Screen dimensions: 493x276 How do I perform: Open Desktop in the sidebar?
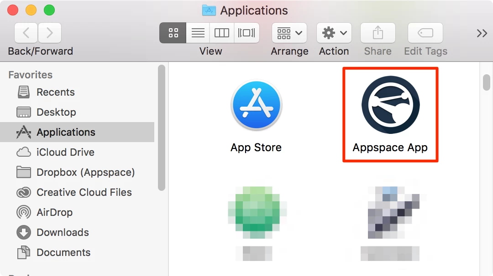pos(77,112)
